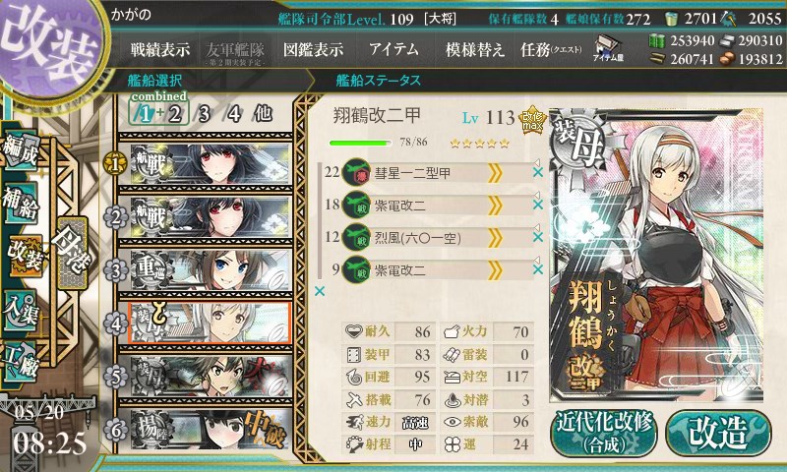Open the 図鑑表示 menu item
The width and height of the screenshot is (787, 472).
(313, 49)
